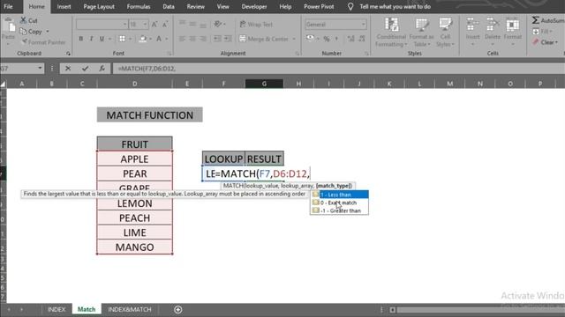This screenshot has width=565, height=317.
Task: Expand the Merge & Center dropdown arrow
Action: point(294,39)
